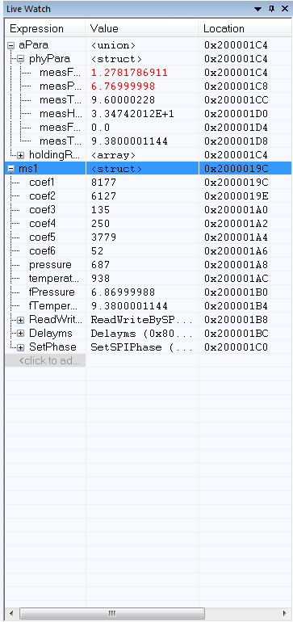Click the pressure value 687
293x622 pixels.
pos(100,265)
